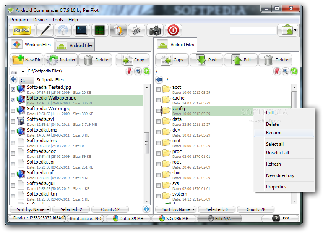Click the Windows list scroll-up arrow
Viewport: 323px width, 233px height.
pyautogui.click(x=147, y=88)
